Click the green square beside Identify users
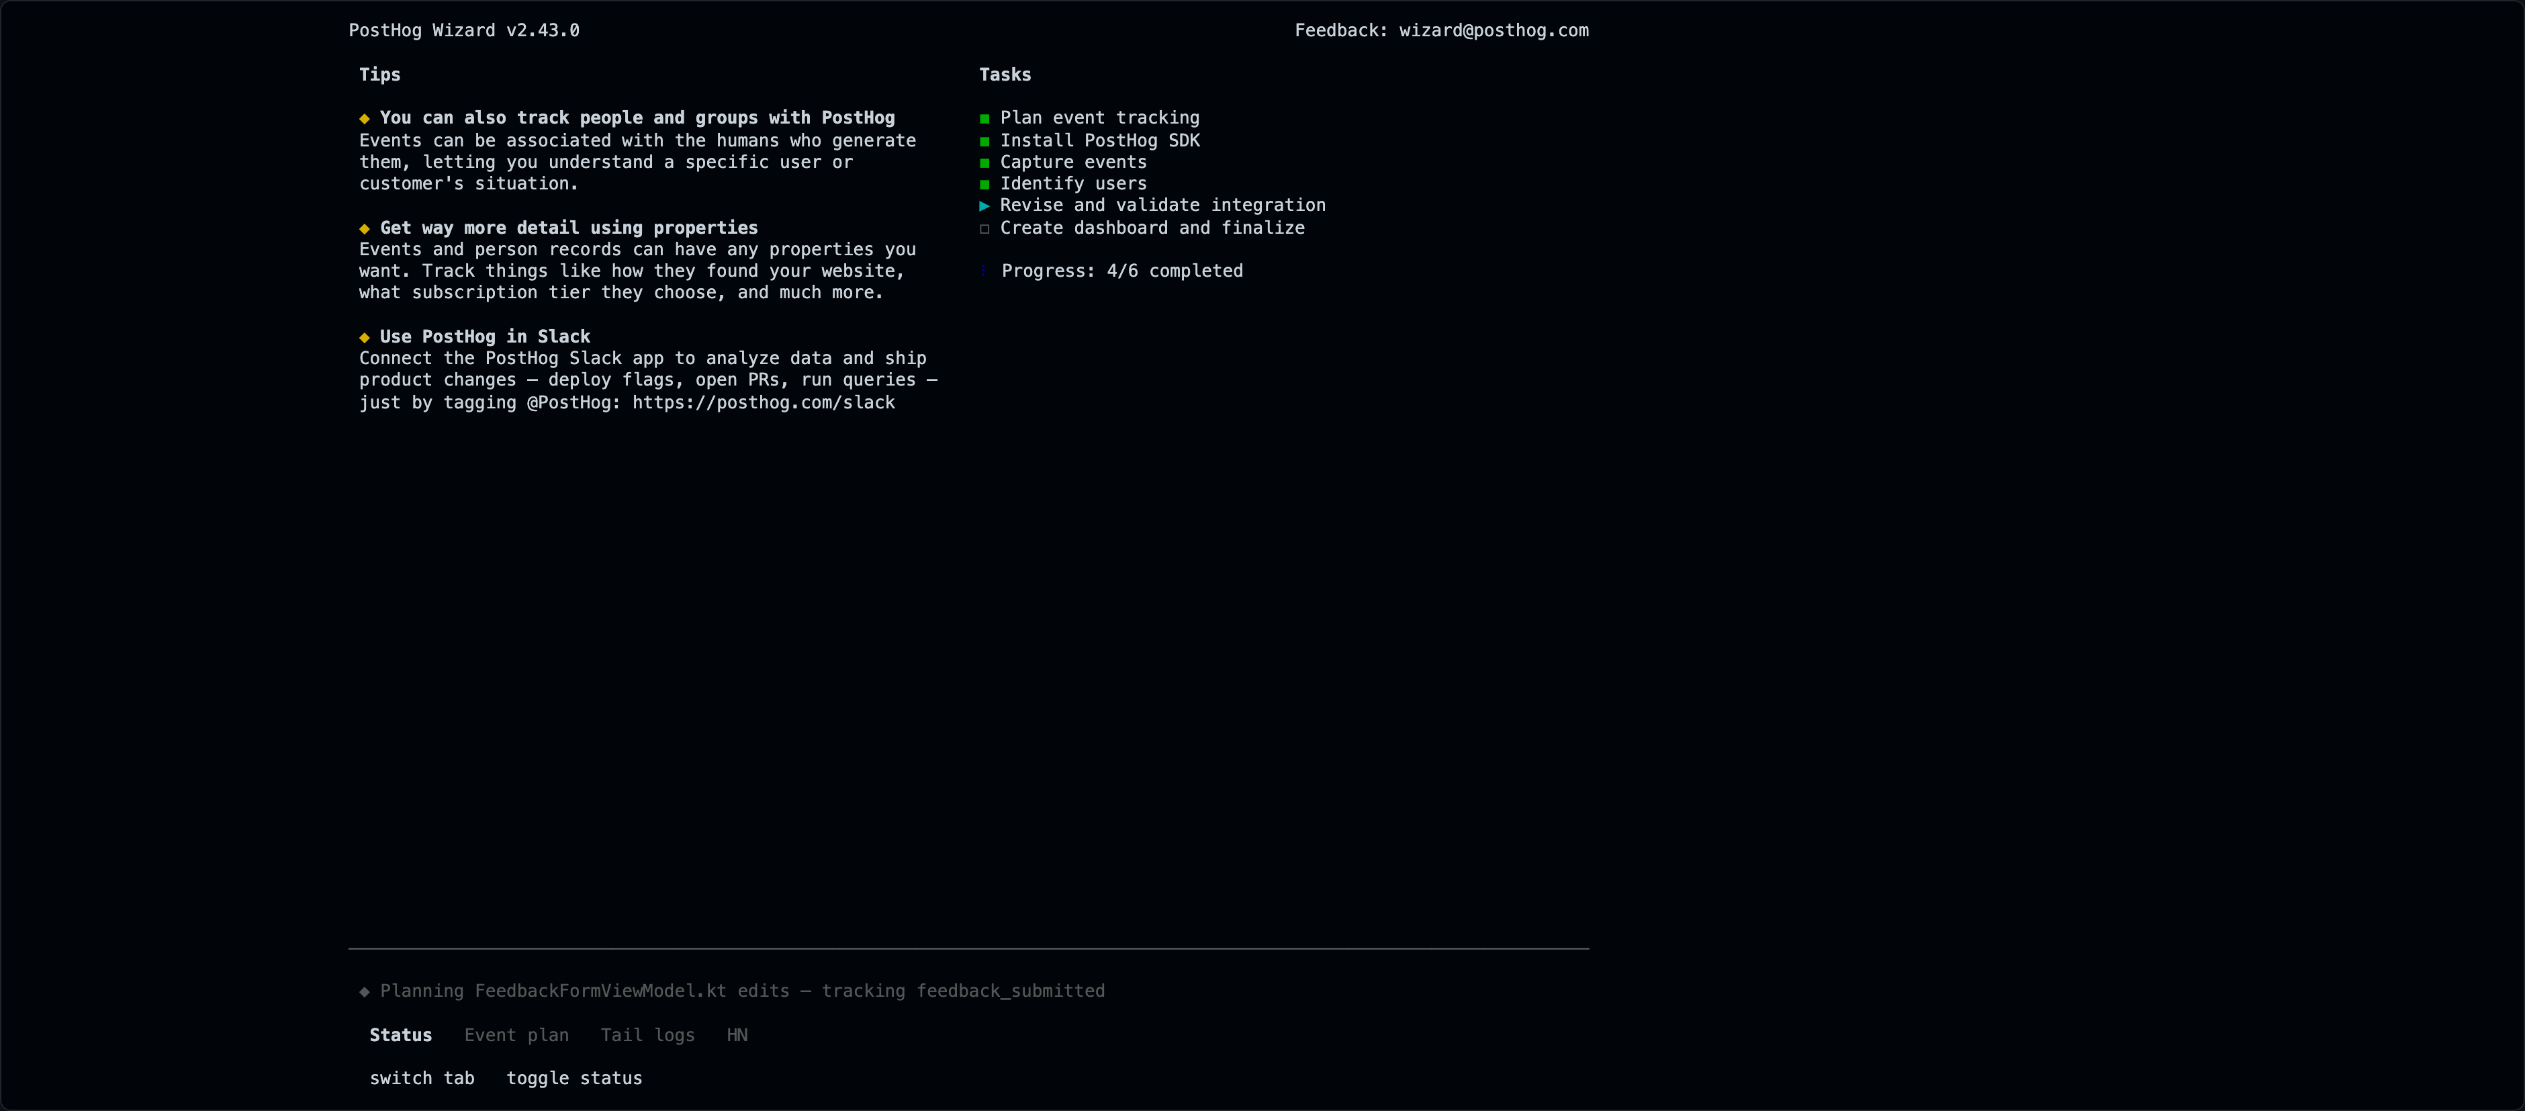 [x=984, y=184]
